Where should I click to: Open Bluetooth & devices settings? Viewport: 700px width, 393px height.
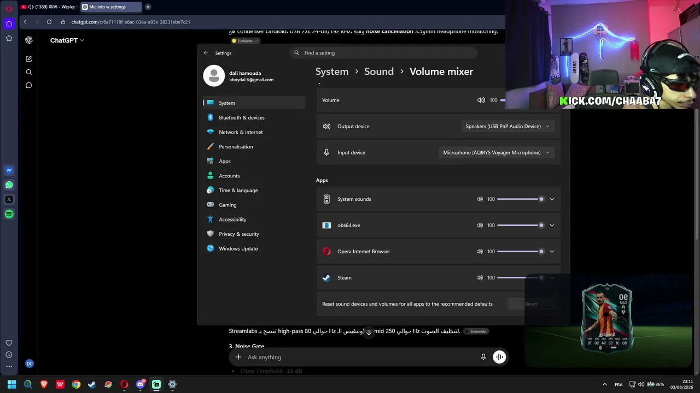[254, 117]
